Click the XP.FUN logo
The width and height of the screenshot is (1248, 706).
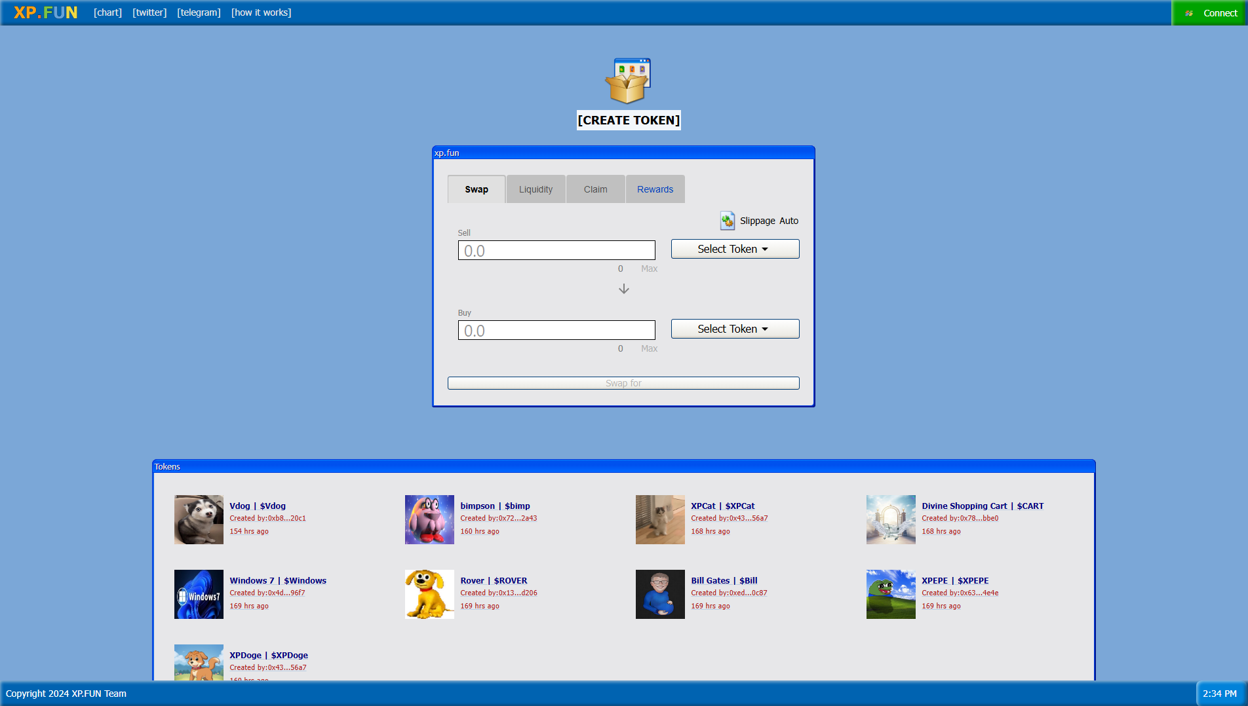(45, 12)
